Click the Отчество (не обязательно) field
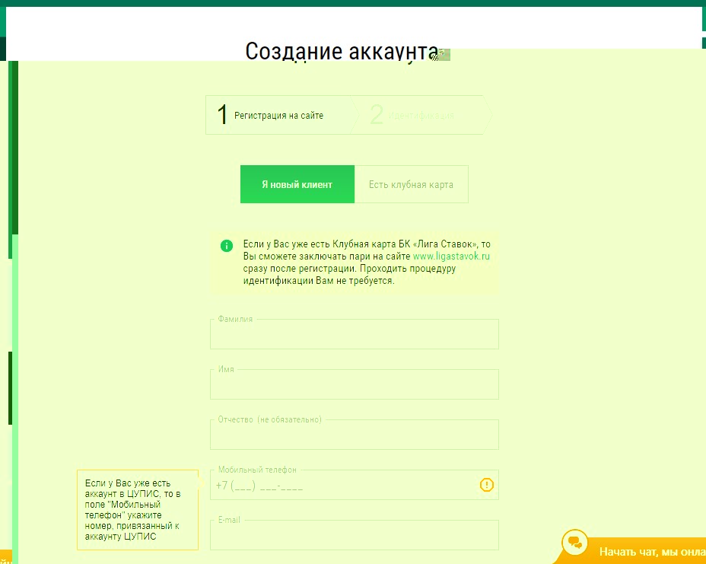Screen dimensions: 706x564 point(355,434)
